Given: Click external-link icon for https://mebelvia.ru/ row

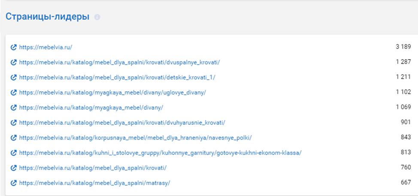Looking at the screenshot, I should coord(13,48).
